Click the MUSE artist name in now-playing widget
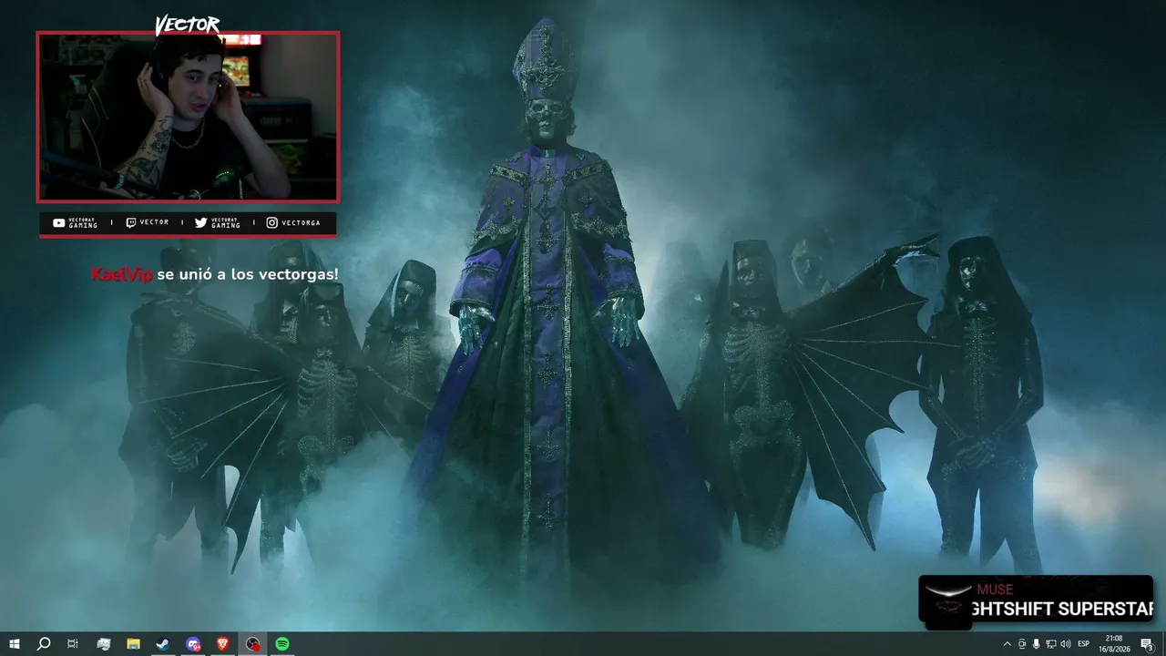 pos(995,589)
